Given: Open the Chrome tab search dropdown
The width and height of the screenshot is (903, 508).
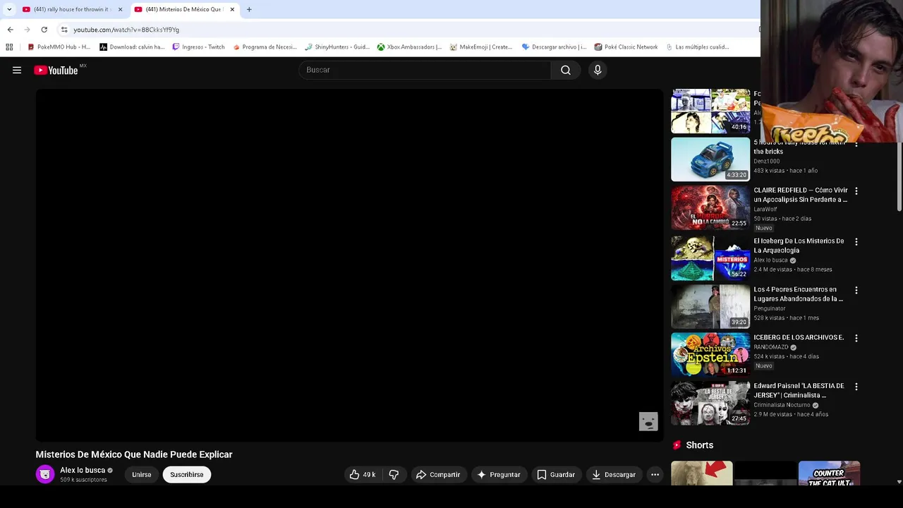Looking at the screenshot, I should [9, 9].
